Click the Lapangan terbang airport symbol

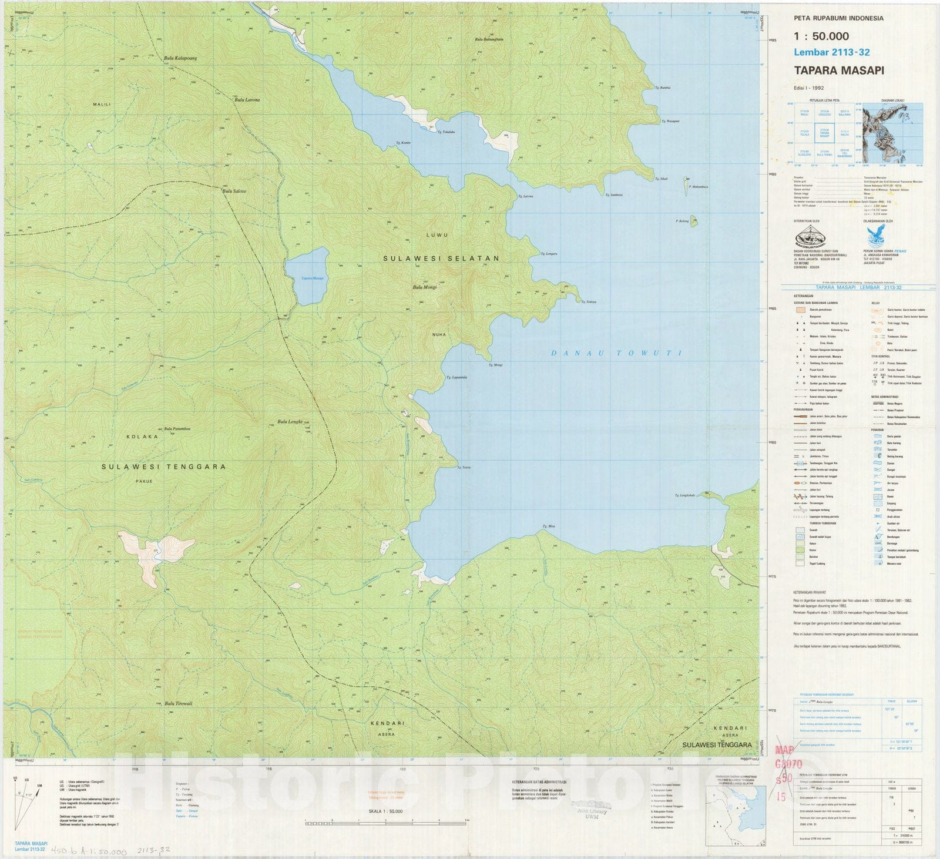pyautogui.click(x=799, y=509)
